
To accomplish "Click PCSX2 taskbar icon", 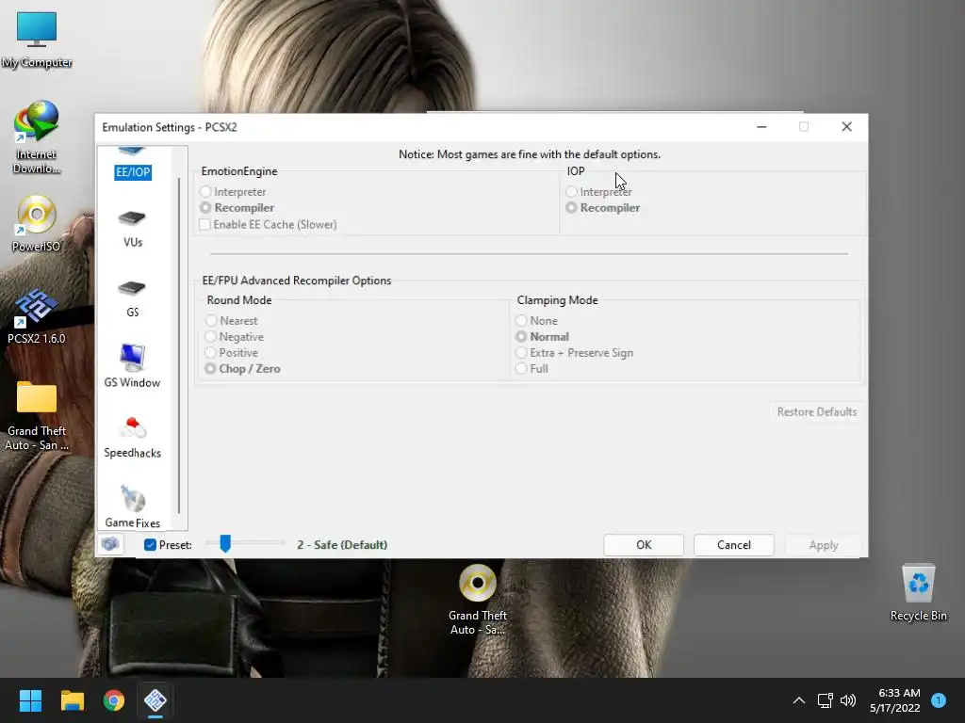I will 155,700.
